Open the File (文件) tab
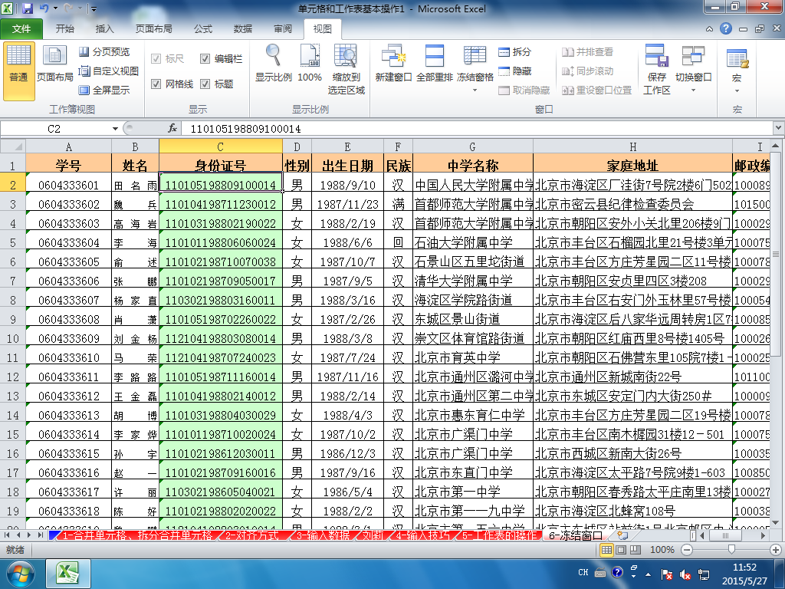Image resolution: width=785 pixels, height=589 pixels. pos(21,29)
